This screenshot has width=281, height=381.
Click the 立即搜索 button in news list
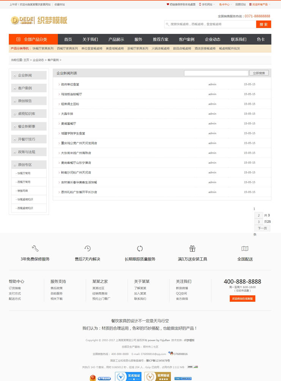[259, 73]
